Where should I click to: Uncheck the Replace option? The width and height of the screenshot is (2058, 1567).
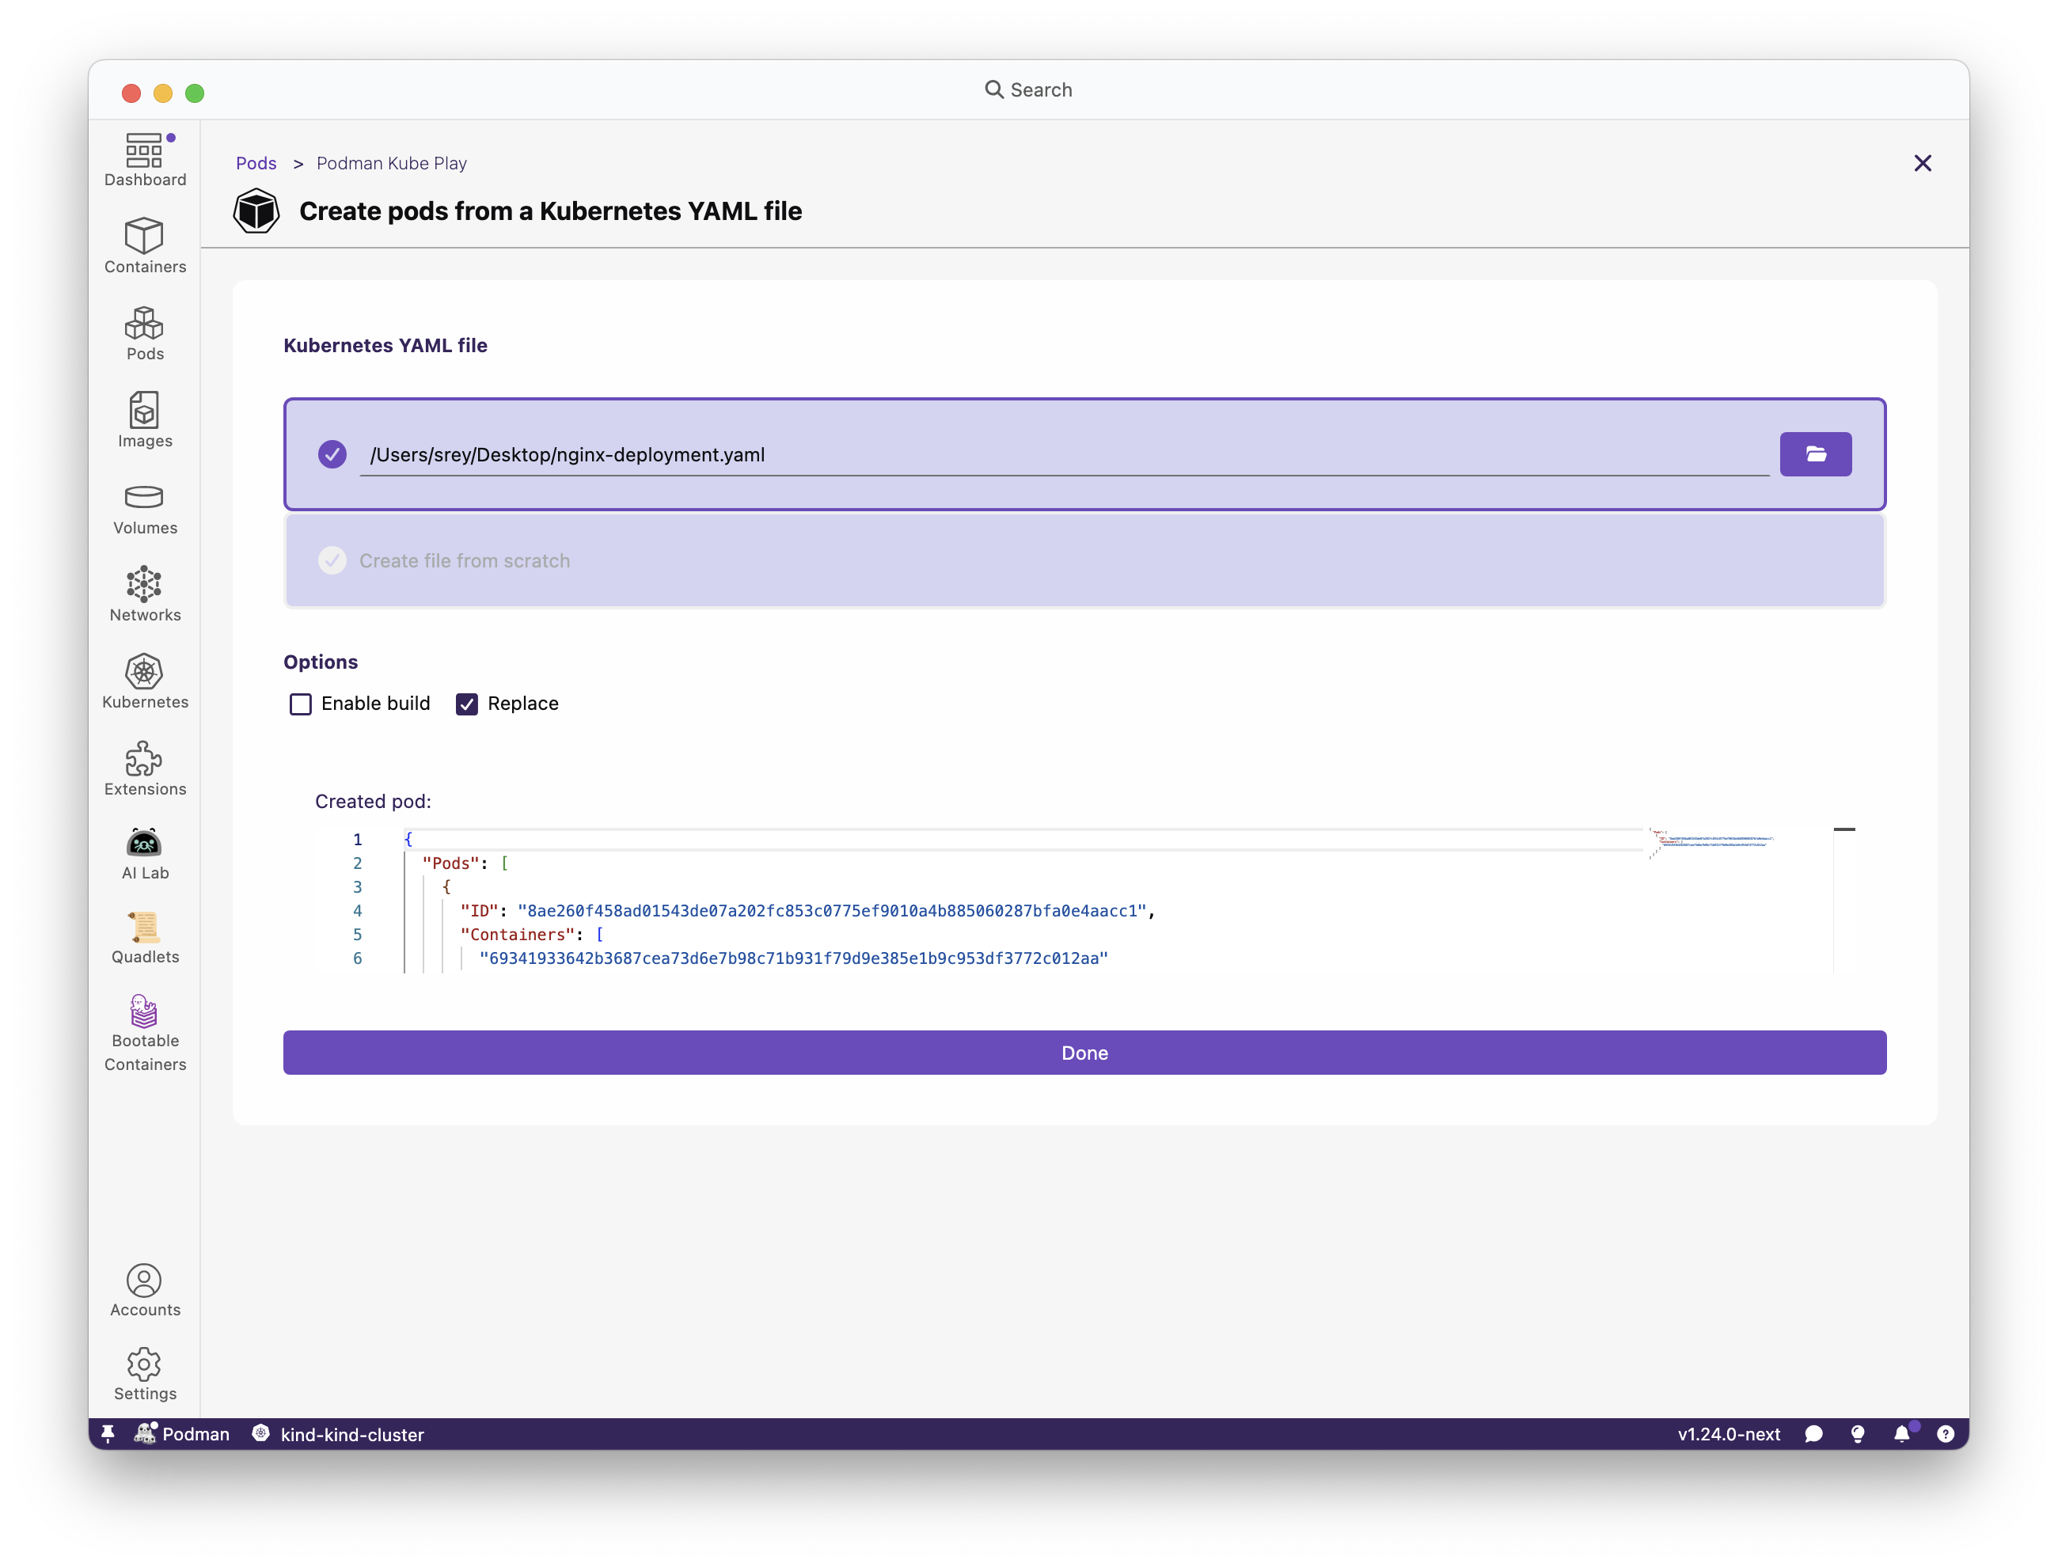tap(466, 704)
